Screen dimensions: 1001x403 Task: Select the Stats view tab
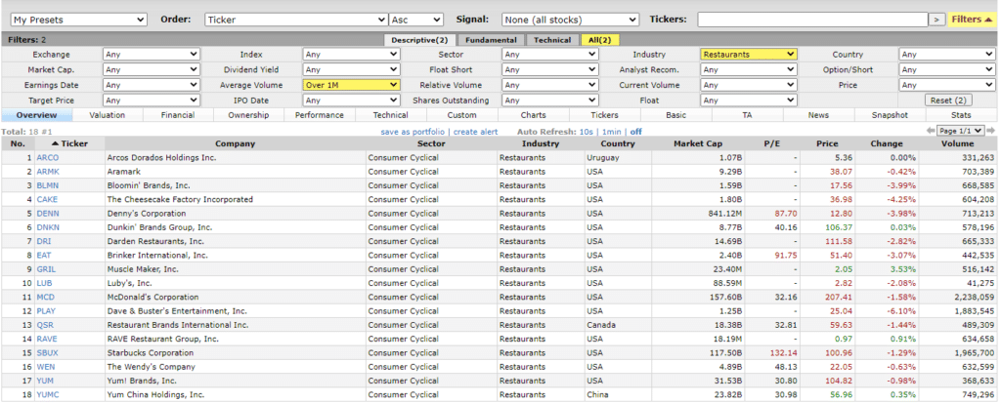coord(961,115)
